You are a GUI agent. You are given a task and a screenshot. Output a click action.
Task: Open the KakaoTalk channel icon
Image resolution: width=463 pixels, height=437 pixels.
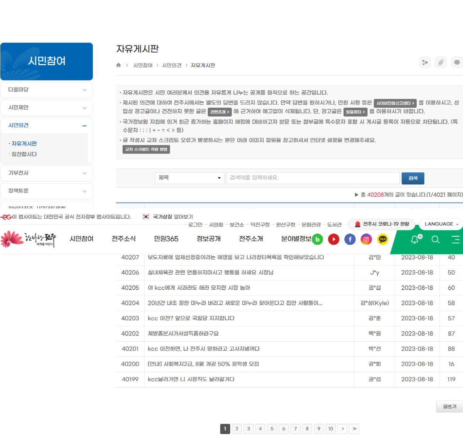pyautogui.click(x=382, y=240)
